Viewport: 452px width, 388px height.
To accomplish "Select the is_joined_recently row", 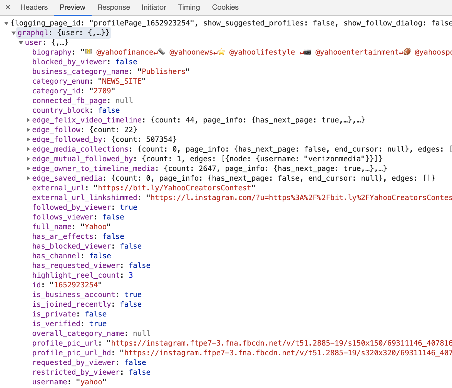I will pyautogui.click(x=87, y=304).
